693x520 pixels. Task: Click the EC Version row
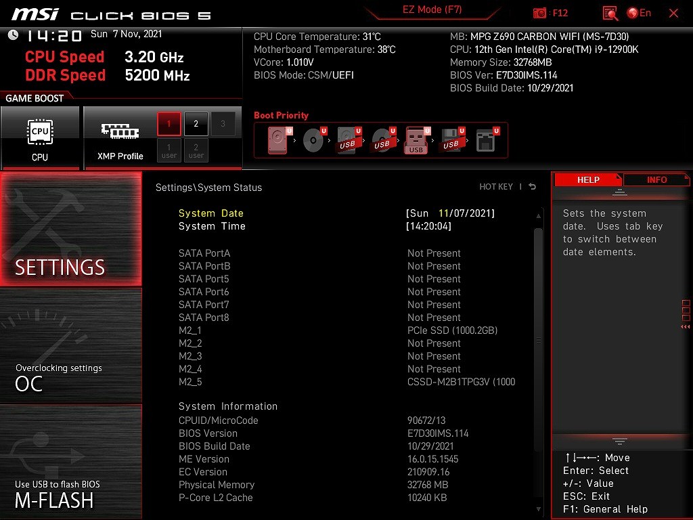[314, 472]
